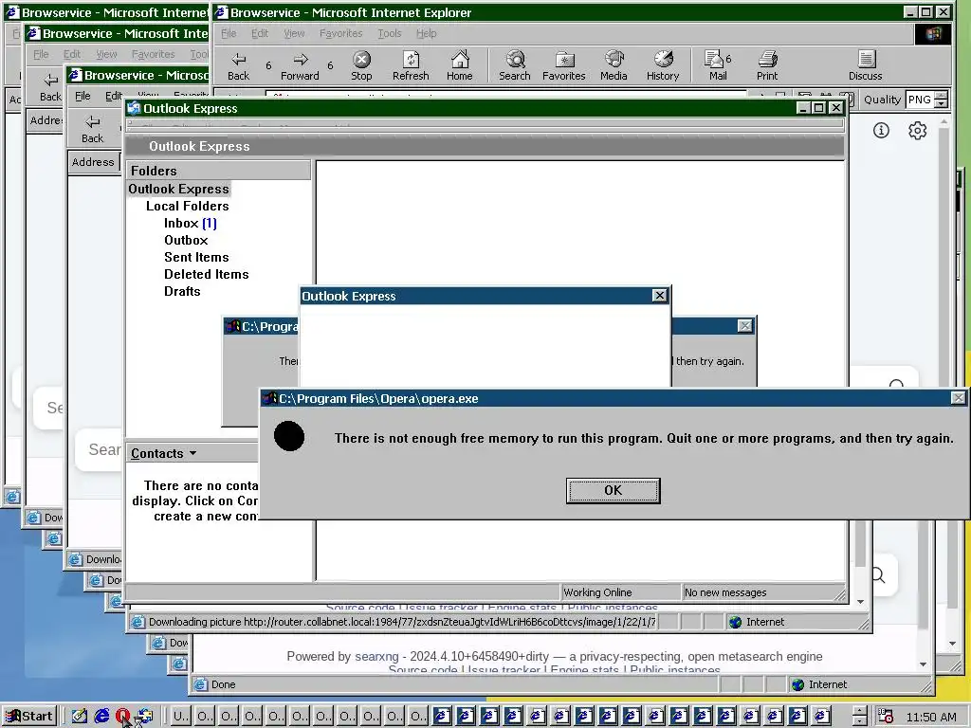Open the Start menu
This screenshot has width=971, height=728.
pyautogui.click(x=29, y=717)
